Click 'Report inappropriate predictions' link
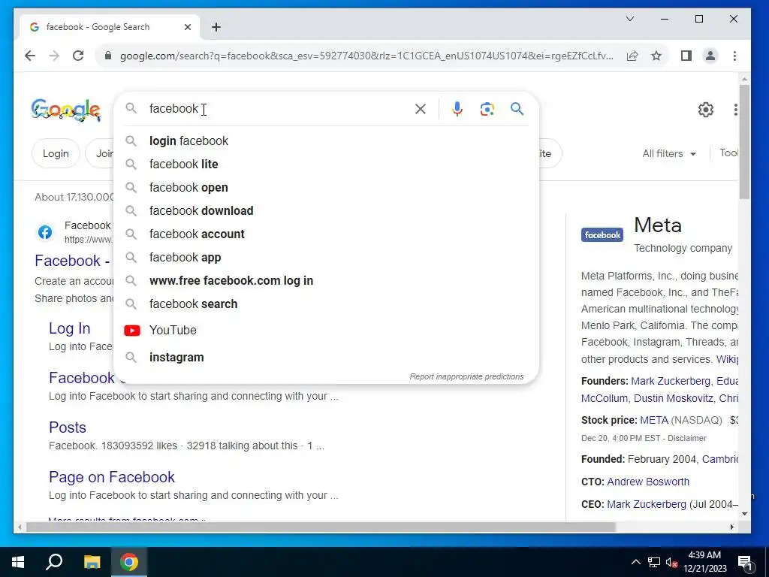This screenshot has width=769, height=577. click(466, 377)
